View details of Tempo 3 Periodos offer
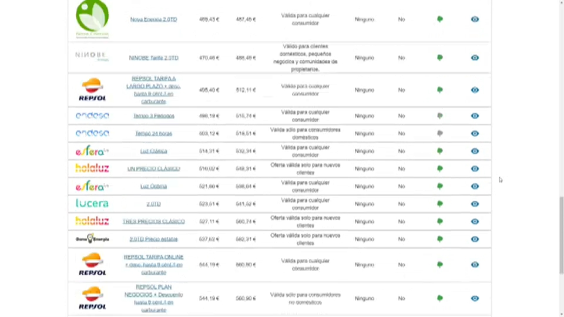564x317 pixels. pyautogui.click(x=475, y=116)
